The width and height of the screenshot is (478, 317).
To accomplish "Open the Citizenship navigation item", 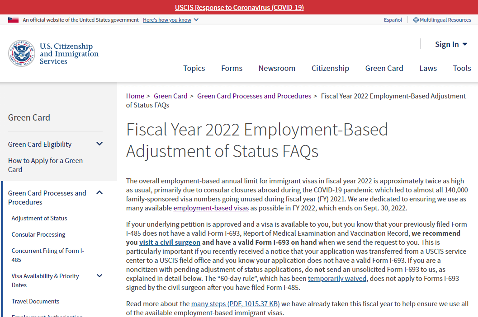I will (330, 68).
